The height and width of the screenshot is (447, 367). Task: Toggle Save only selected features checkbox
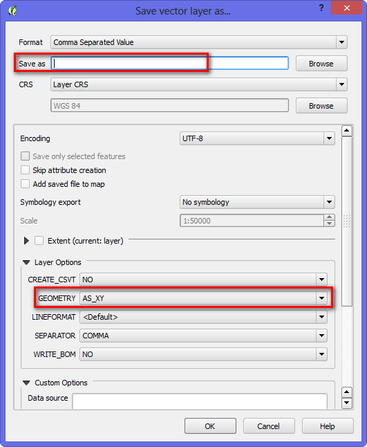coord(25,156)
